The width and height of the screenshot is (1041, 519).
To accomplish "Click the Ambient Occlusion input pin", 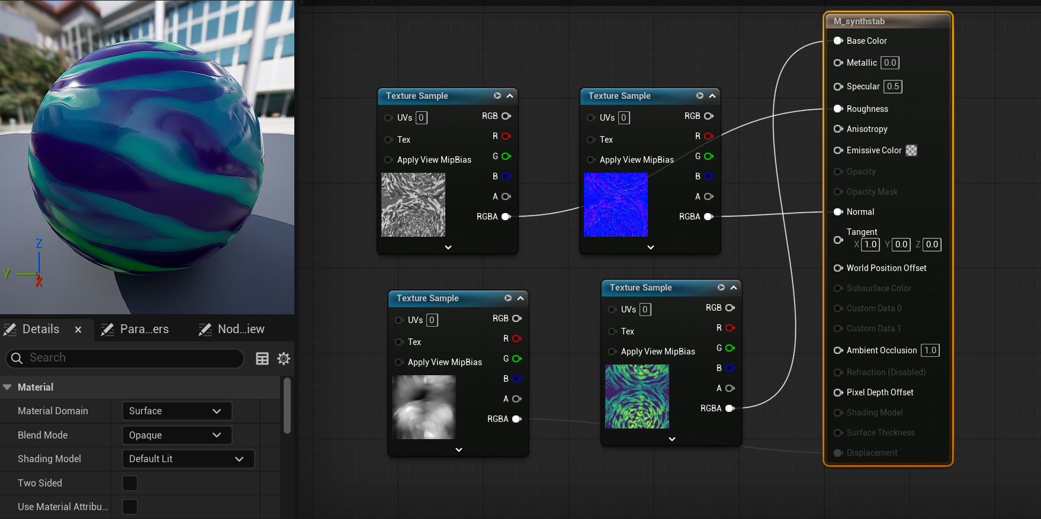I will point(838,350).
